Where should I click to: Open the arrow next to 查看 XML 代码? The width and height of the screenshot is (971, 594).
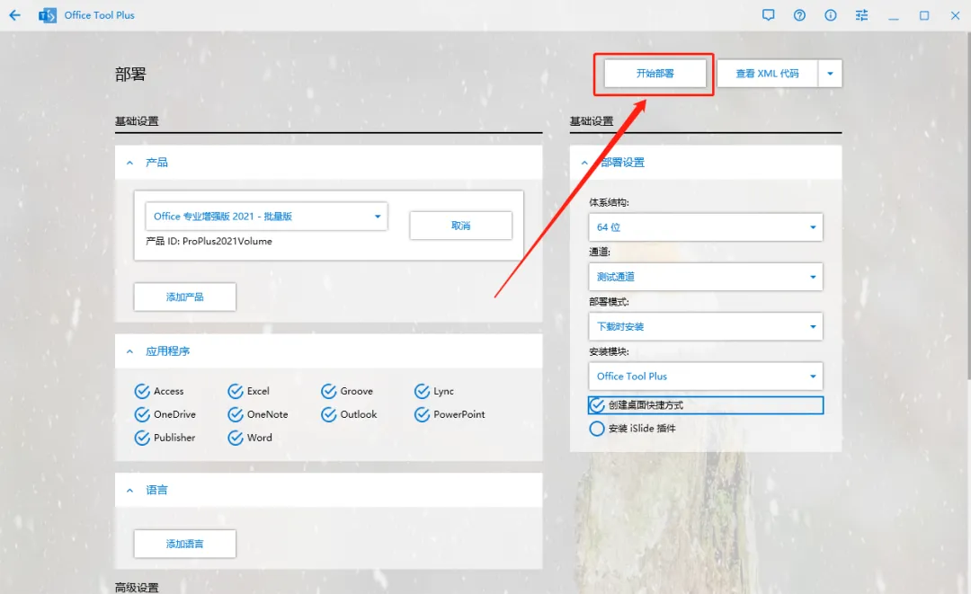coord(831,74)
